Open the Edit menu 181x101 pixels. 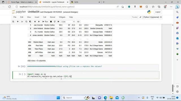[22, 17]
